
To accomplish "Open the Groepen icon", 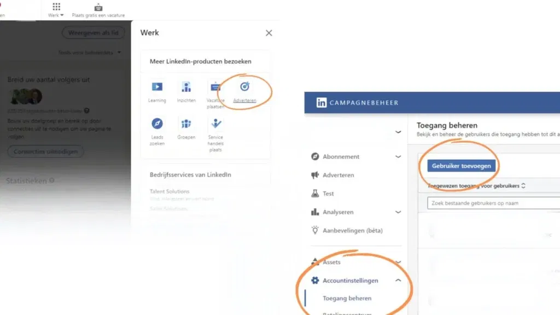I will (186, 124).
